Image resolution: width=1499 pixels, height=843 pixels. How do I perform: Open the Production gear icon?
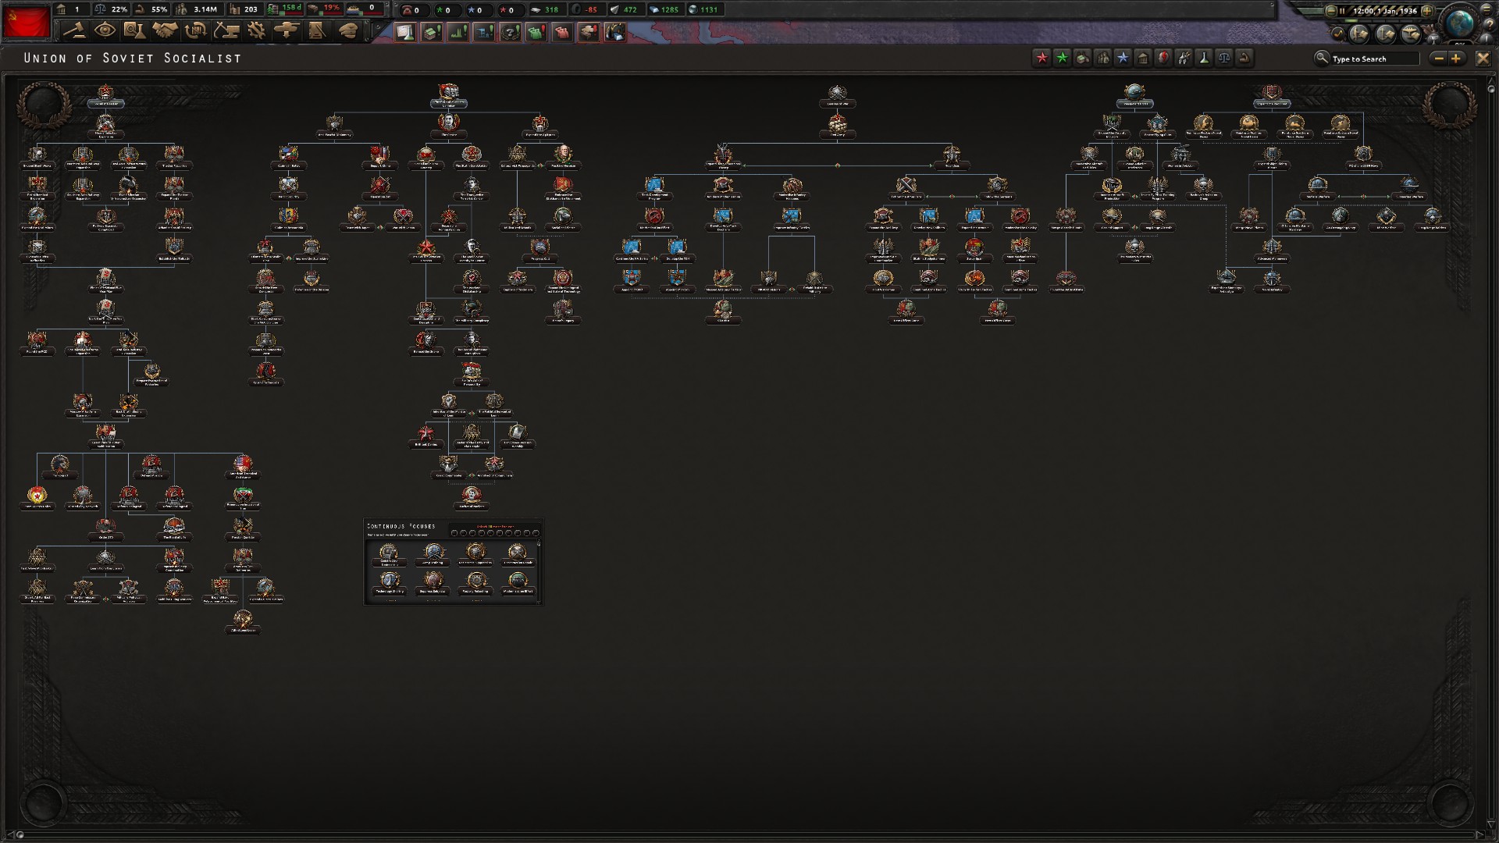click(x=256, y=30)
